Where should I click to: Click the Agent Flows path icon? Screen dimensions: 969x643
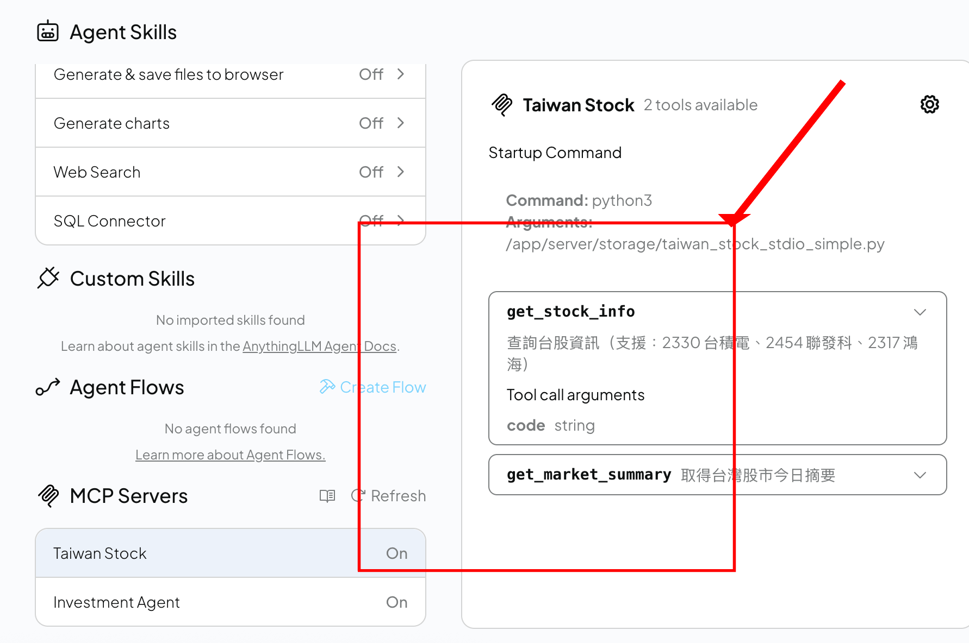coord(48,387)
